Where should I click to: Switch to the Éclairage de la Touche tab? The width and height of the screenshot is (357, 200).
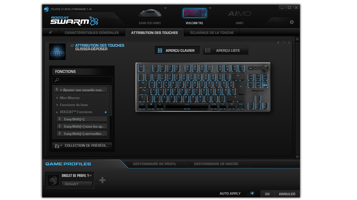tap(212, 32)
